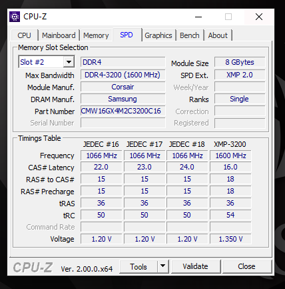The width and height of the screenshot is (285, 289).
Task: Click CAS# Latency 24.0 cell
Action: pyautogui.click(x=187, y=167)
